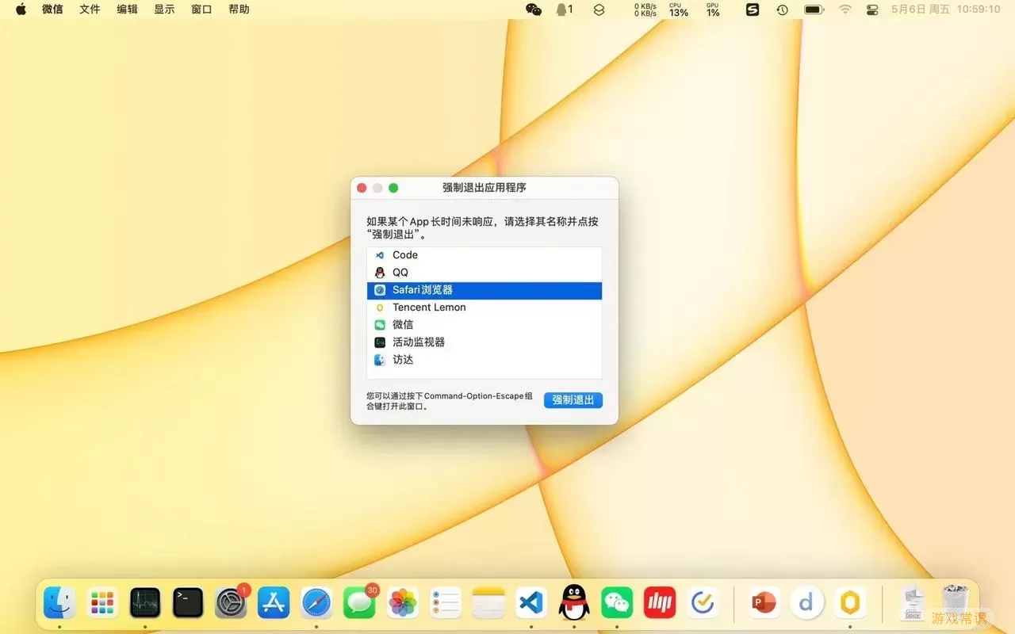Click the stacked layers menu bar icon
Image resolution: width=1015 pixels, height=634 pixels.
[x=599, y=10]
